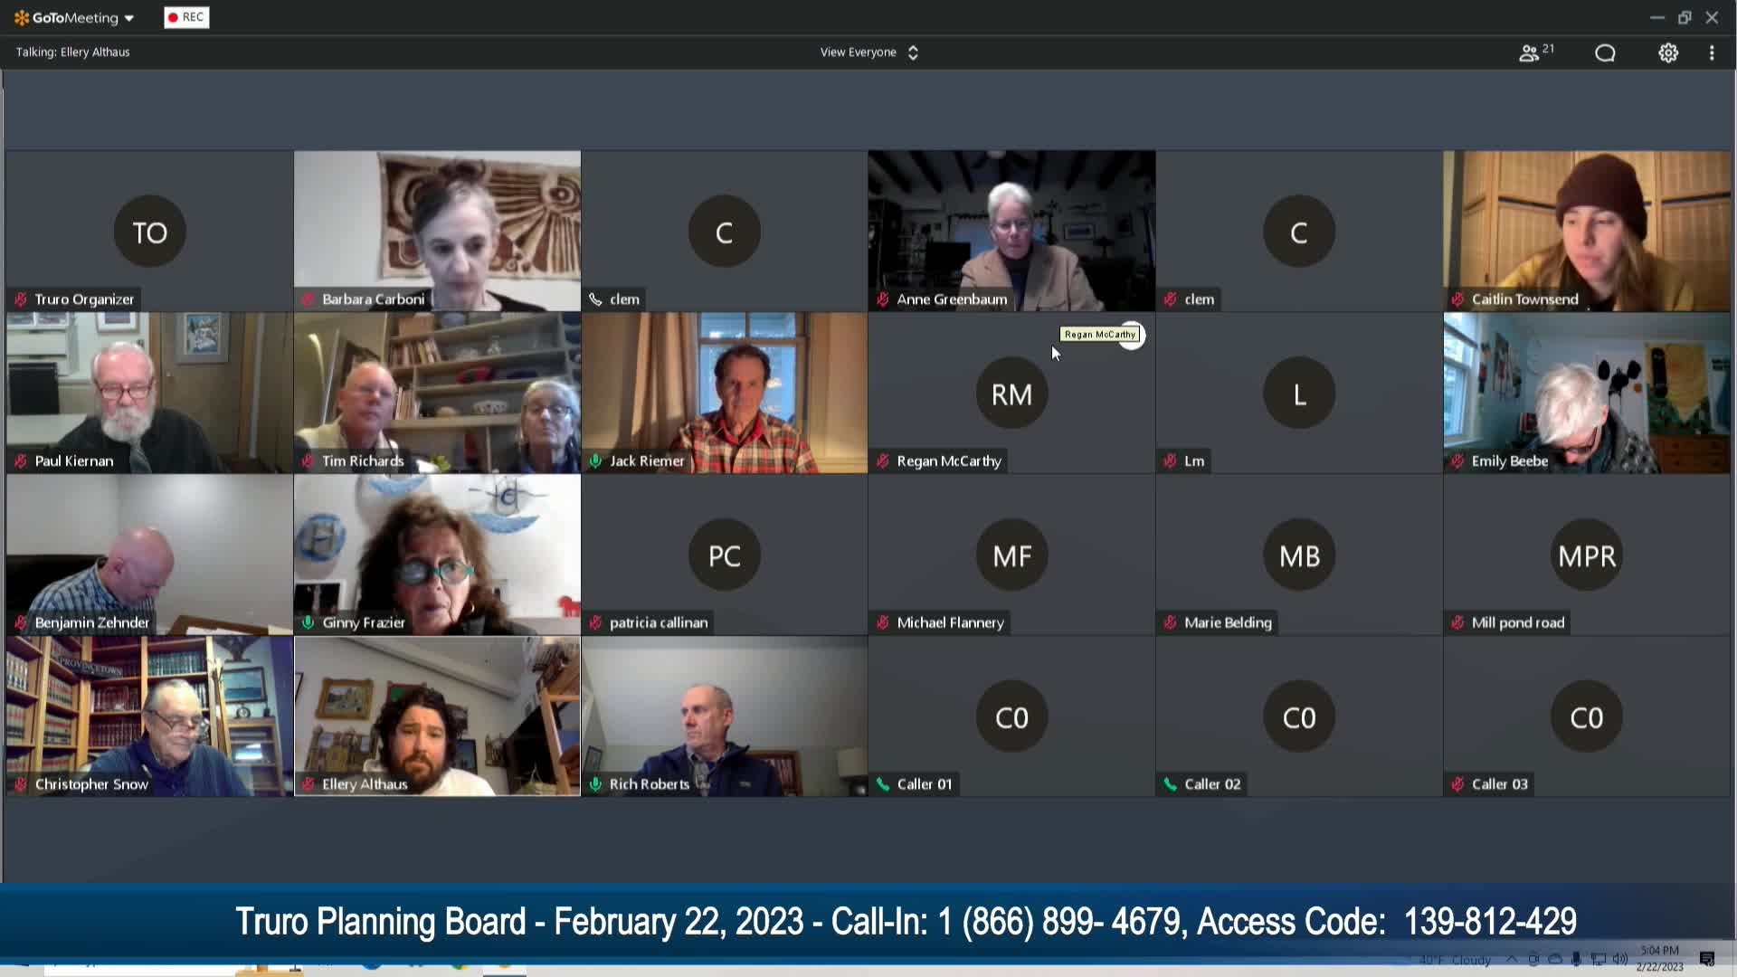Open GoToMeeting settings with the gear icon
The width and height of the screenshot is (1737, 977).
pos(1668,52)
